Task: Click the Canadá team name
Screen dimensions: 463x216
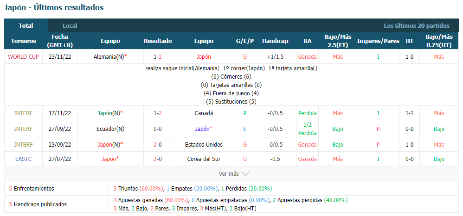Action: click(204, 113)
